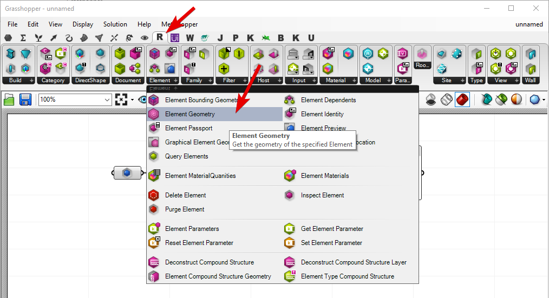Click the Save document floppy icon
This screenshot has width=549, height=298.
pyautogui.click(x=25, y=100)
